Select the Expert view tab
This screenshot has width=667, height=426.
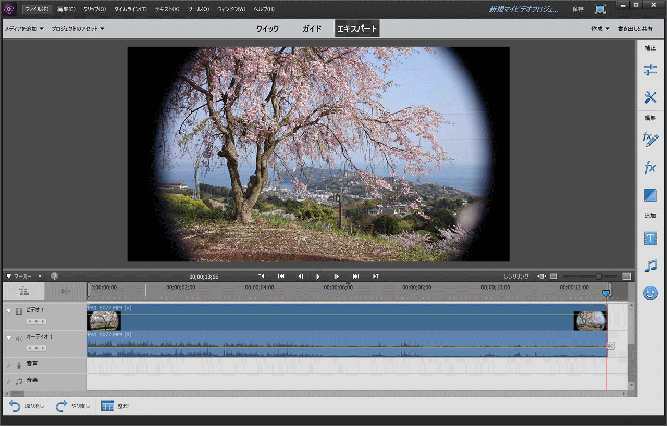click(x=357, y=29)
